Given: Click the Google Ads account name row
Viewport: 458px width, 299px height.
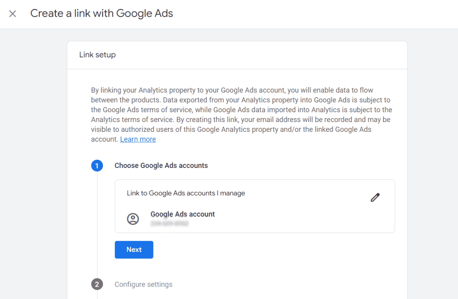Looking at the screenshot, I should click(182, 214).
